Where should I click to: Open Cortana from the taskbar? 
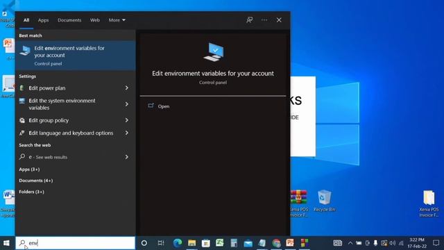click(x=144, y=243)
